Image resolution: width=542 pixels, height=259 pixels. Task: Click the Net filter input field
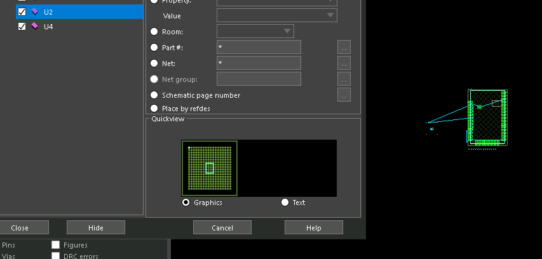(x=258, y=63)
